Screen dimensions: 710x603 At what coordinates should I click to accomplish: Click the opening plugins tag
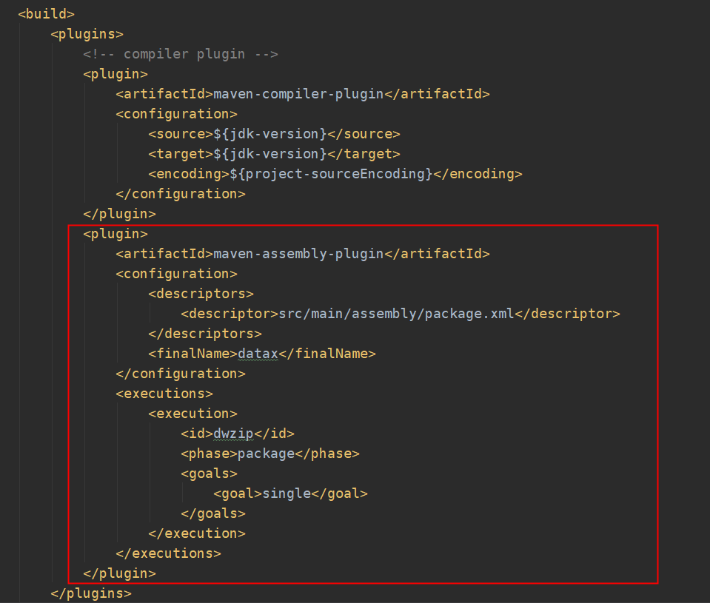(87, 34)
